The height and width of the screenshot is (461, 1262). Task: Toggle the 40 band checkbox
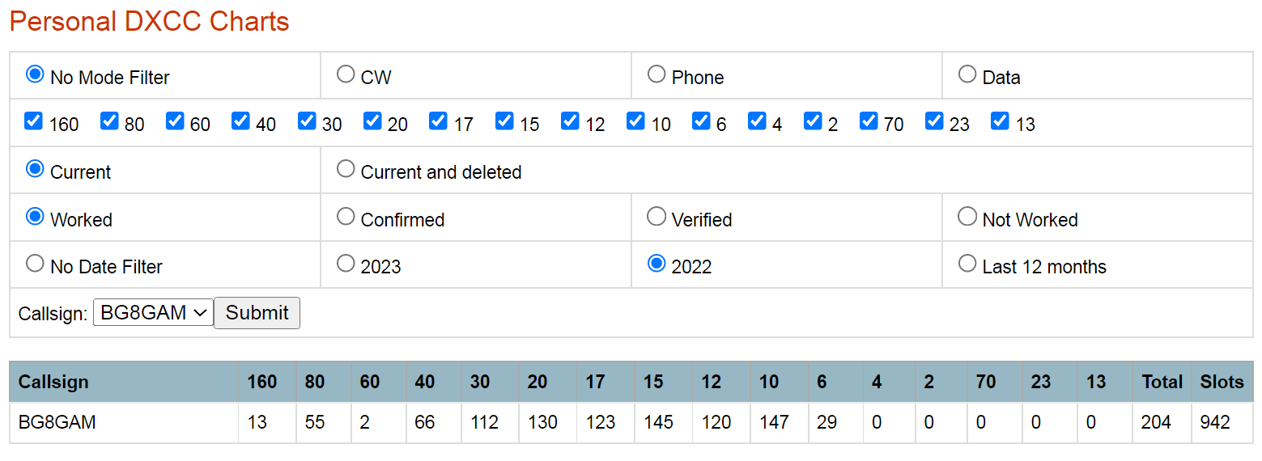[240, 121]
